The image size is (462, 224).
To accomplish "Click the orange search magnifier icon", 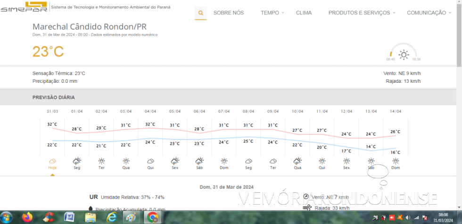I will click(201, 13).
